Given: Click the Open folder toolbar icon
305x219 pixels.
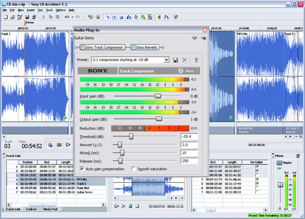Looking at the screenshot, I should tap(13, 17).
